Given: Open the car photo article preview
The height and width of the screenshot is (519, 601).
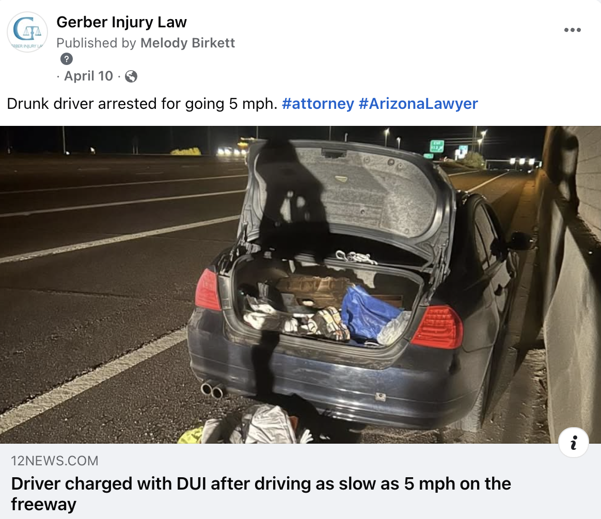Looking at the screenshot, I should click(x=301, y=285).
